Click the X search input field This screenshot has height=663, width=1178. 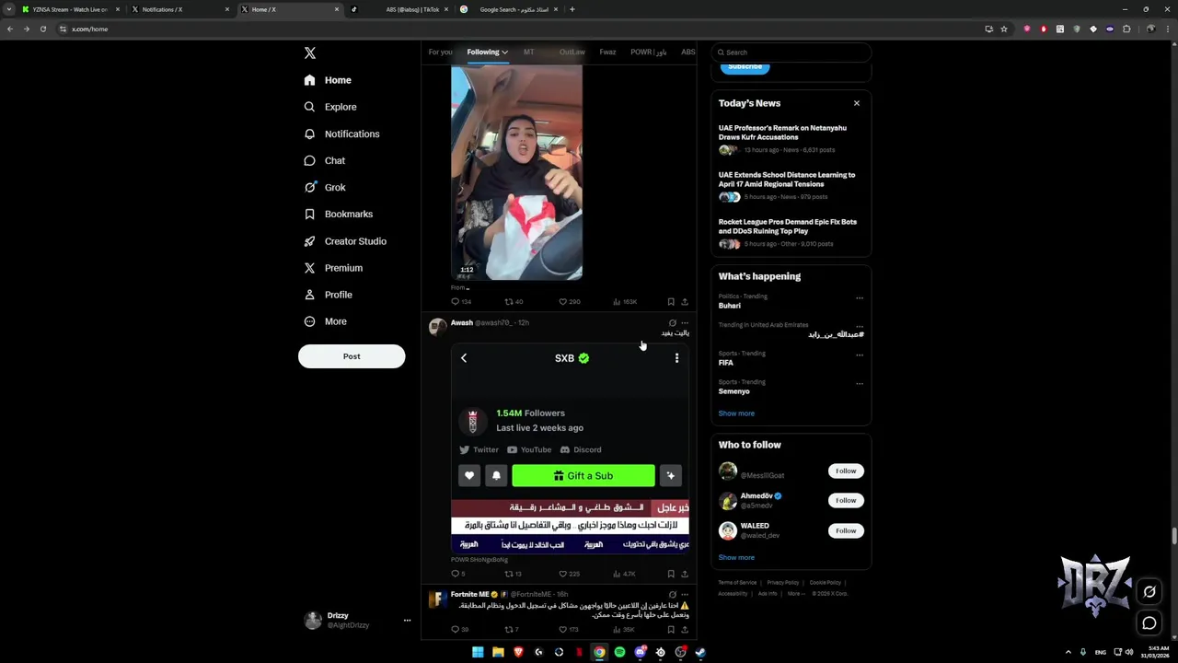791,52
